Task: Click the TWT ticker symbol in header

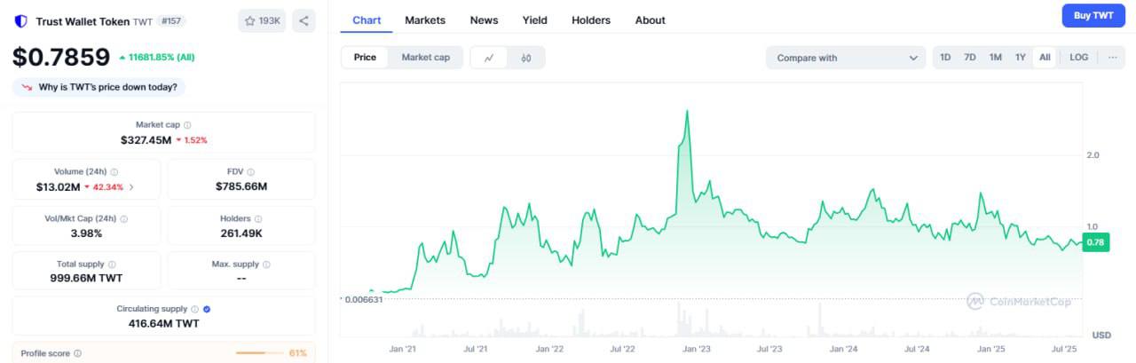Action: (x=143, y=20)
